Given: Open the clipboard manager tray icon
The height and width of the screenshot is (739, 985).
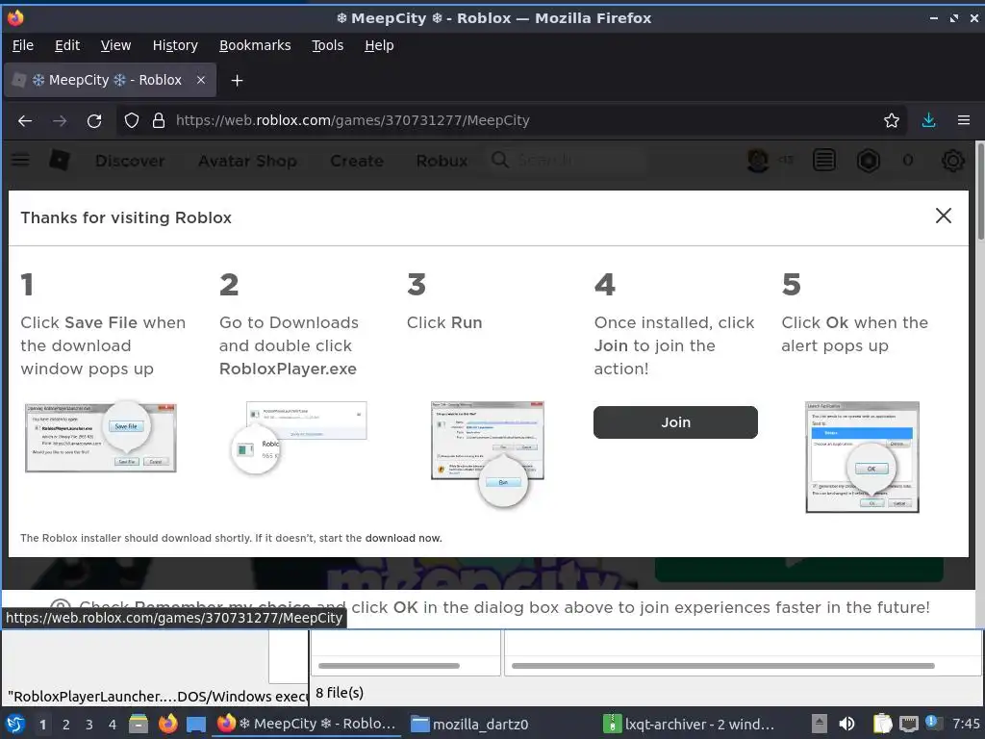Looking at the screenshot, I should tap(882, 724).
